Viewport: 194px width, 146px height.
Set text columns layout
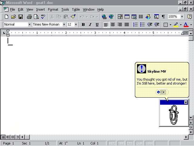[x=141, y=17]
